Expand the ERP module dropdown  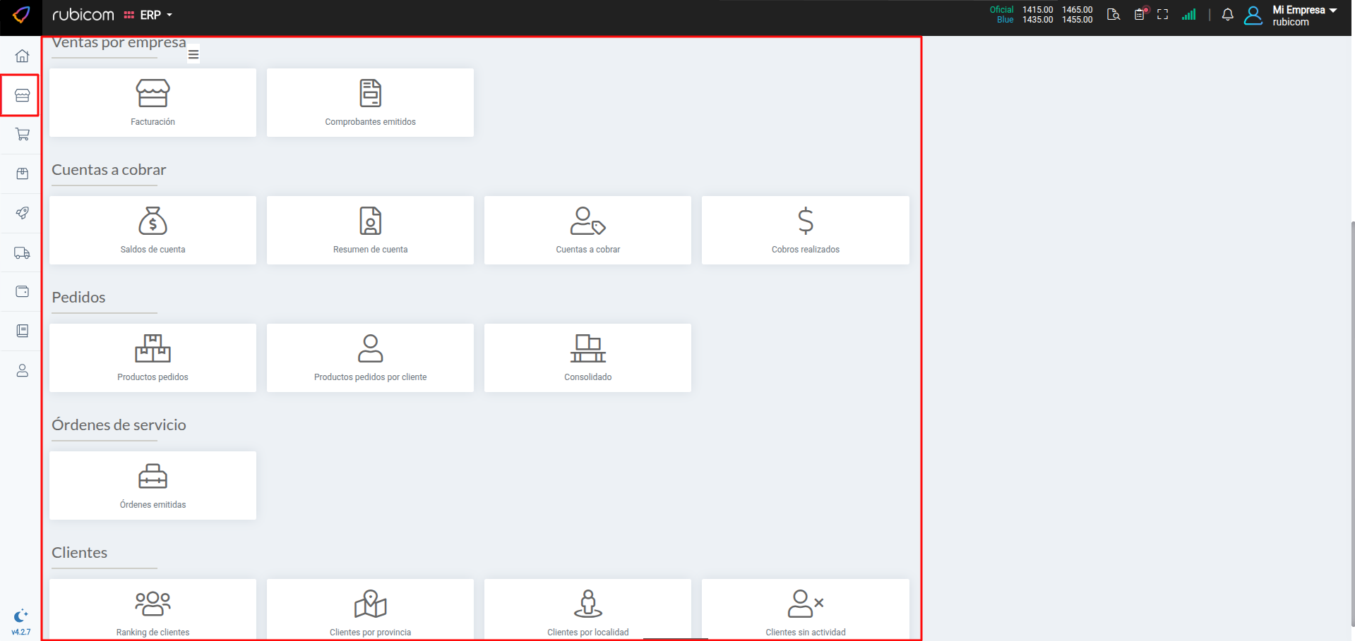point(149,15)
